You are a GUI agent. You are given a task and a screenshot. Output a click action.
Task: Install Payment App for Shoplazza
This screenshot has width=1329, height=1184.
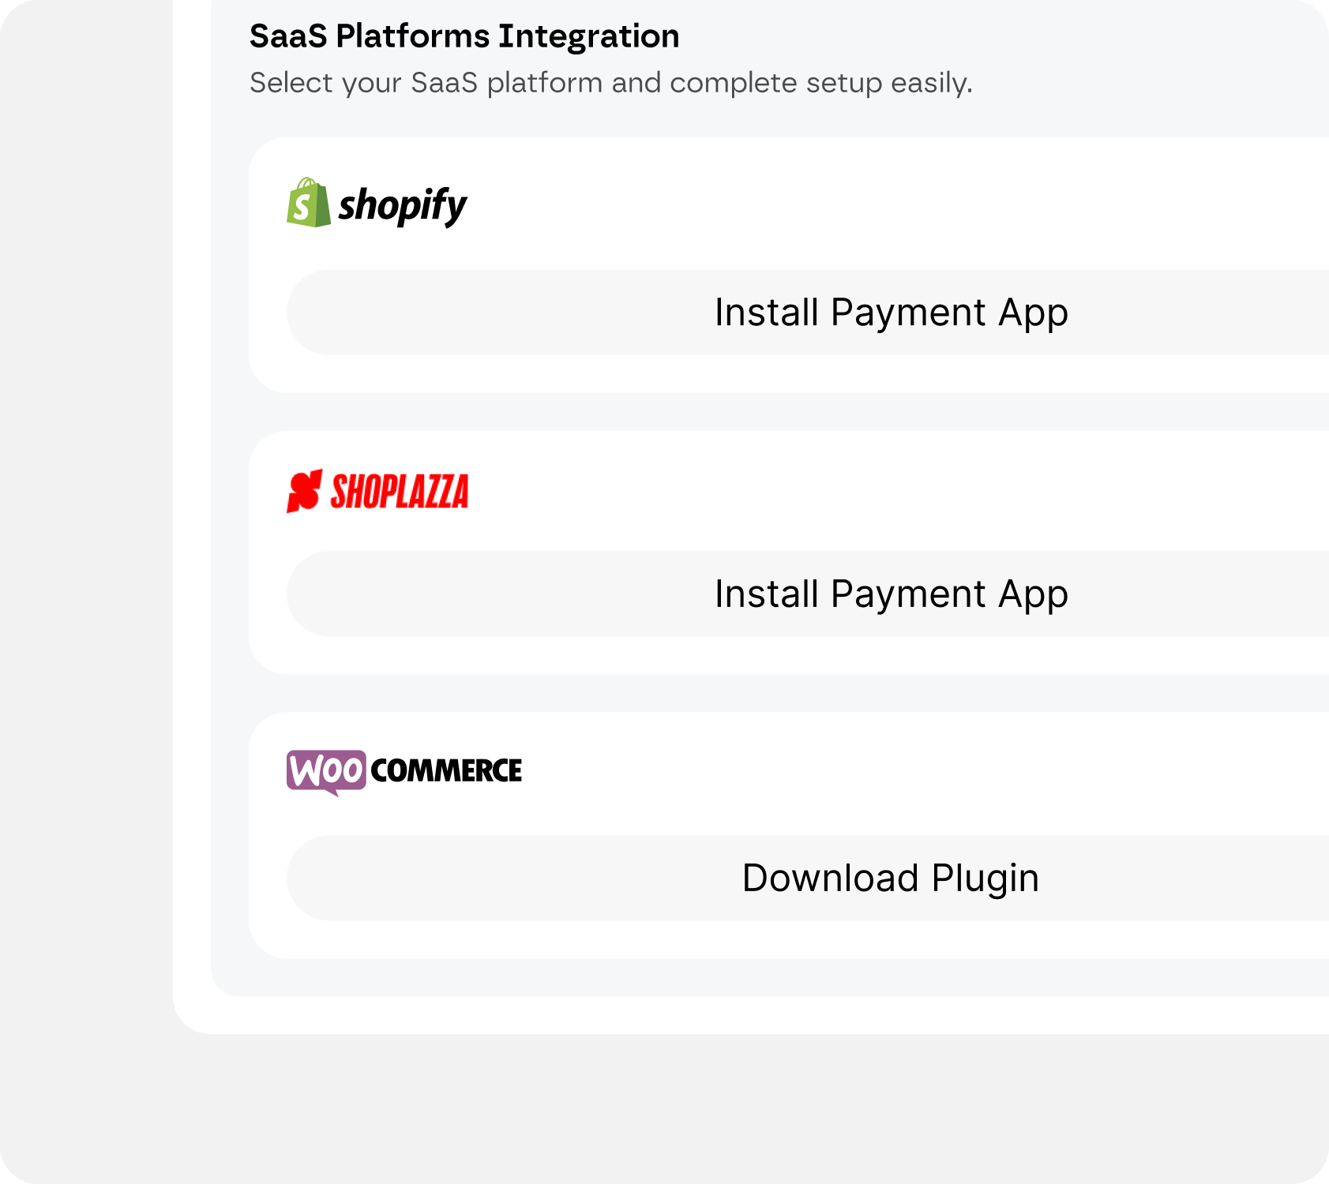pyautogui.click(x=808, y=594)
